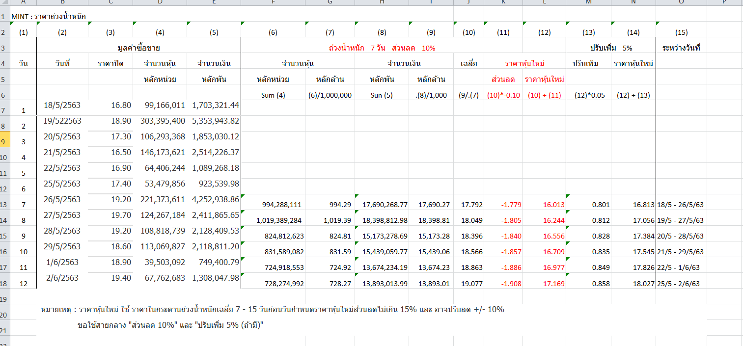Image resolution: width=743 pixels, height=346 pixels.
Task: Click the note line 'ขอใช้สายกลาง "ส่วนลด 10%"'
Action: click(170, 325)
